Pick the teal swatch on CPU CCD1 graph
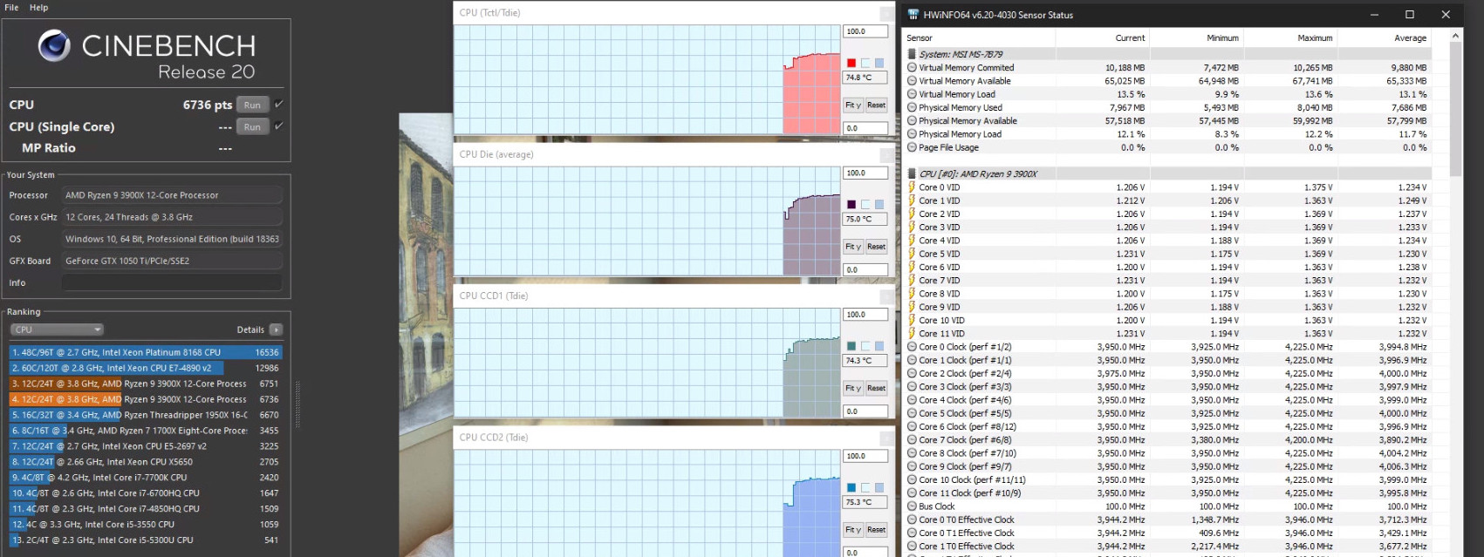This screenshot has height=557, width=1484. (851, 346)
